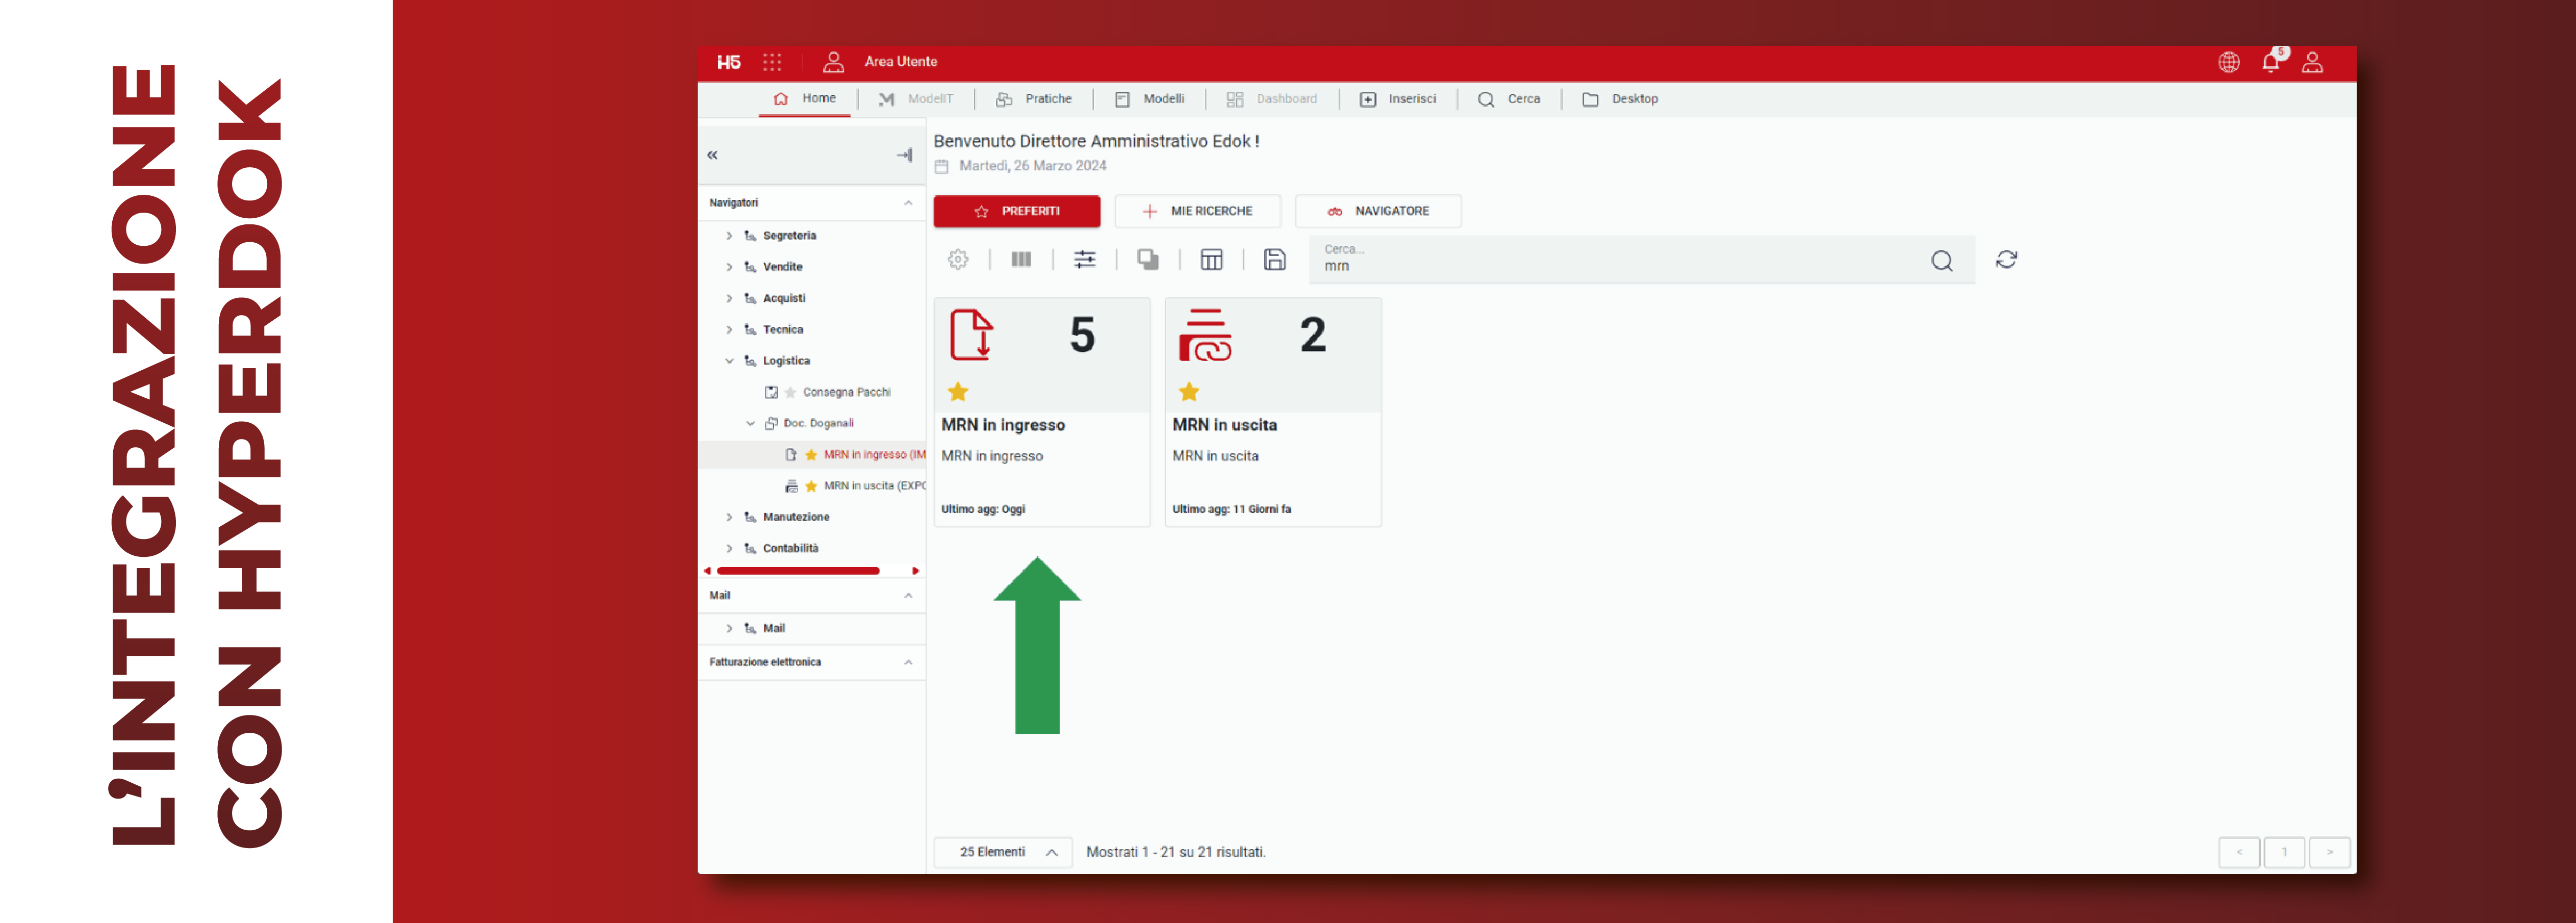Open the user profile icon at top right

2312,62
